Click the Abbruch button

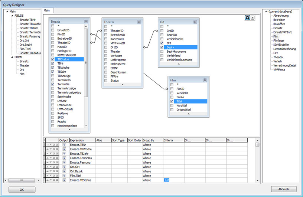pos(284,189)
